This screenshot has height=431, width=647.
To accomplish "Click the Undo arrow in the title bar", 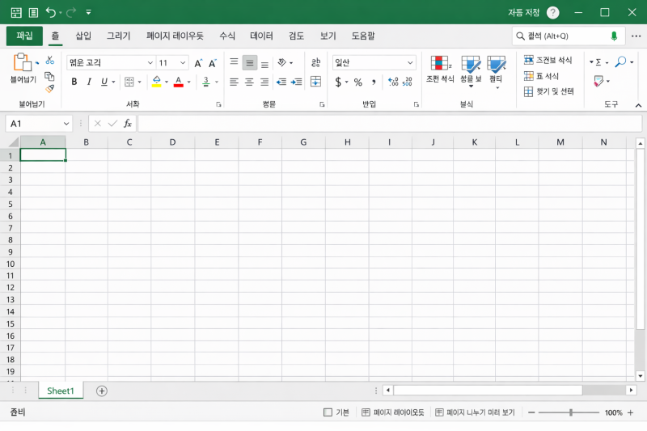I will tap(51, 12).
